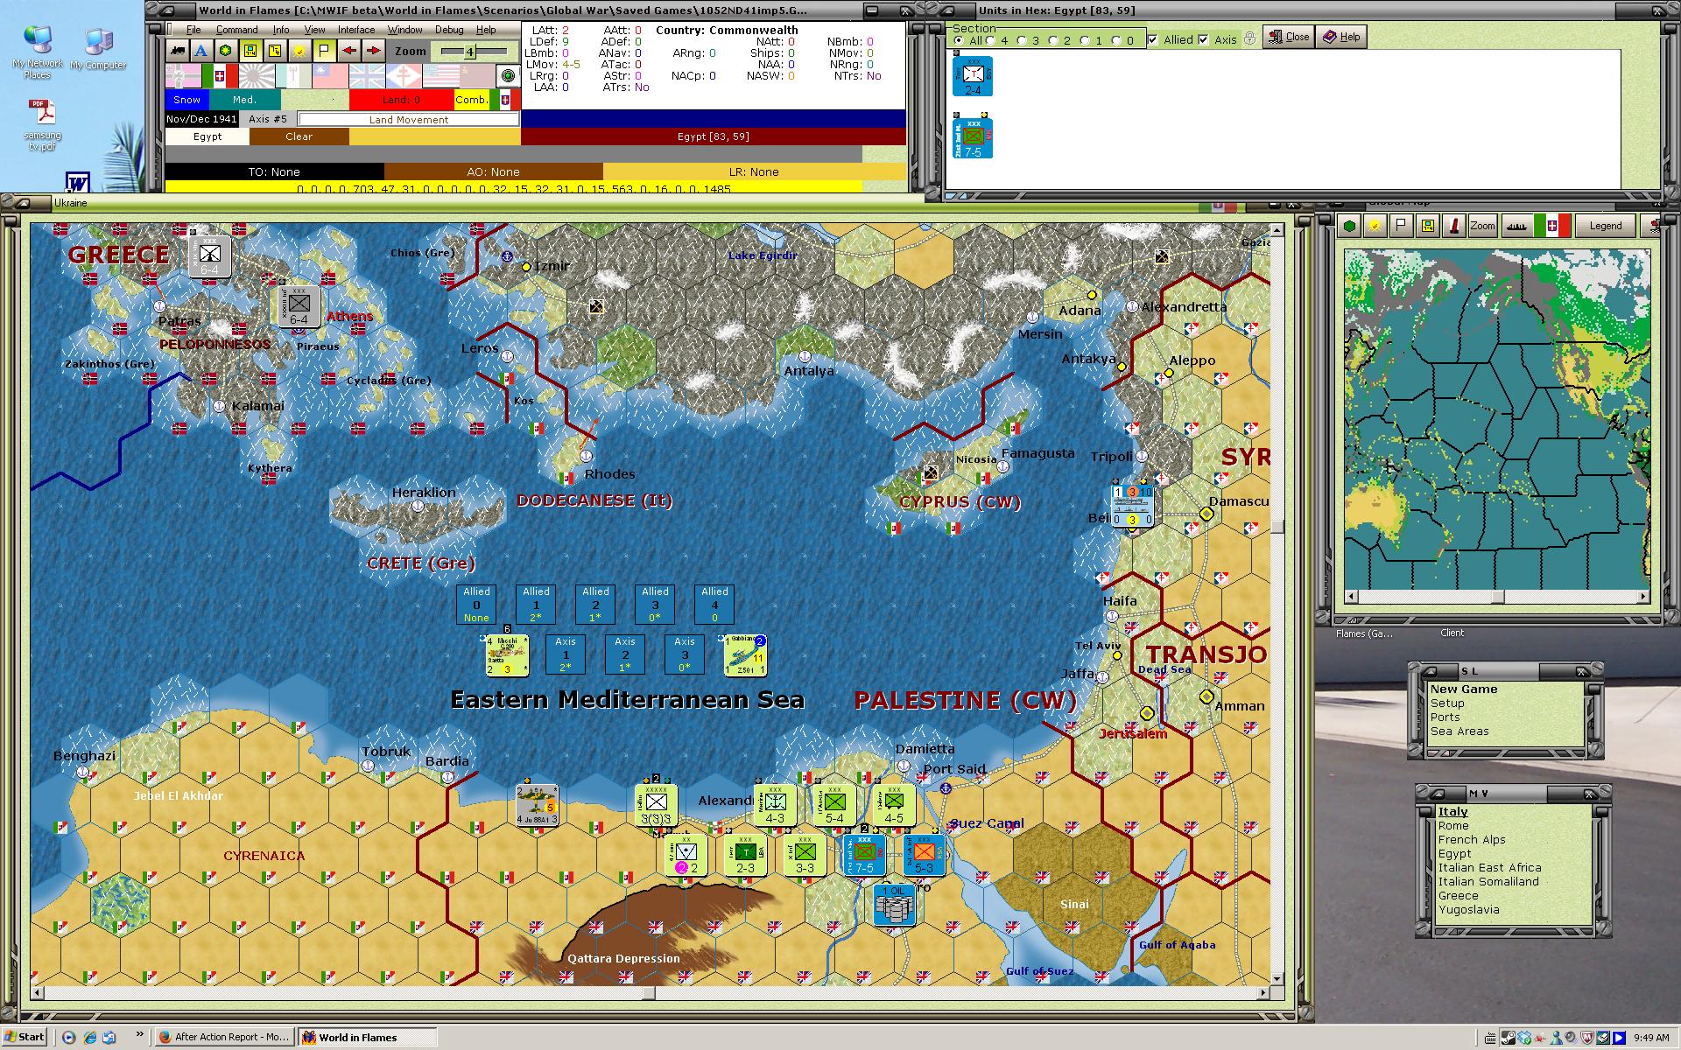Click the yellow stacked units toolbar icon

point(275,51)
